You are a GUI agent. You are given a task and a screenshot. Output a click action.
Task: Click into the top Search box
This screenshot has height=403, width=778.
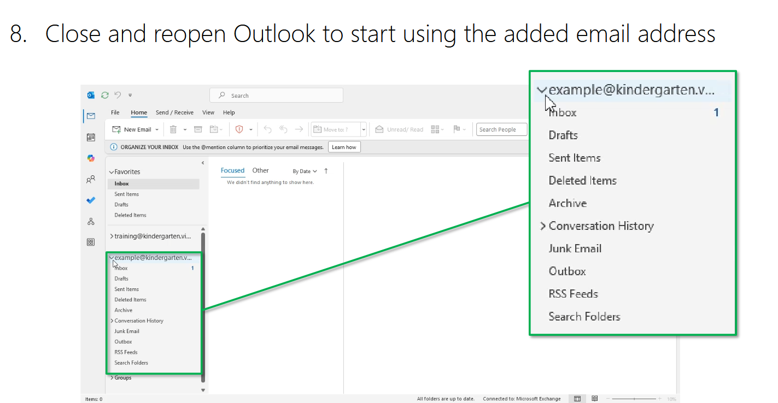coord(276,96)
